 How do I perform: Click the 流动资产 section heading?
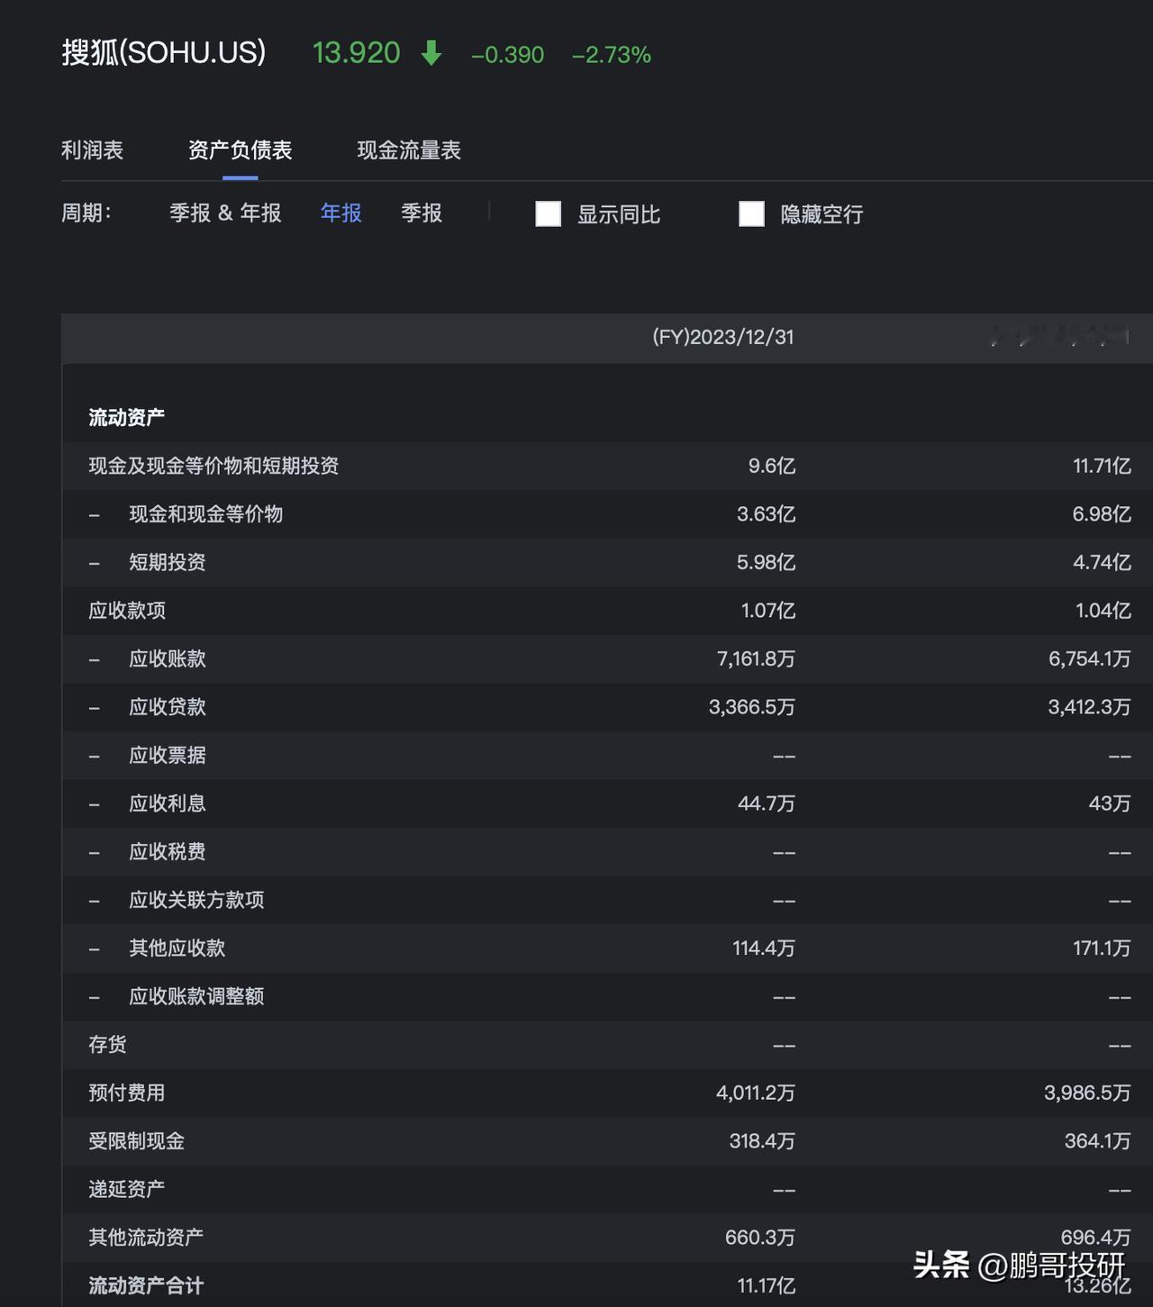click(126, 418)
